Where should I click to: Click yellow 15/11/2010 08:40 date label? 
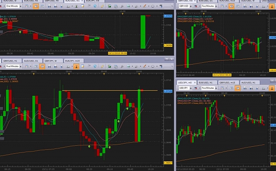pos(222,75)
